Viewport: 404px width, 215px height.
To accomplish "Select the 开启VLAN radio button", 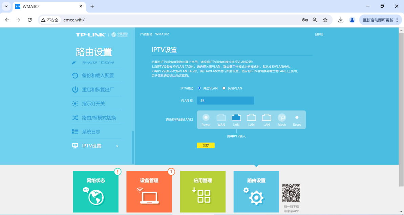I will pyautogui.click(x=199, y=88).
